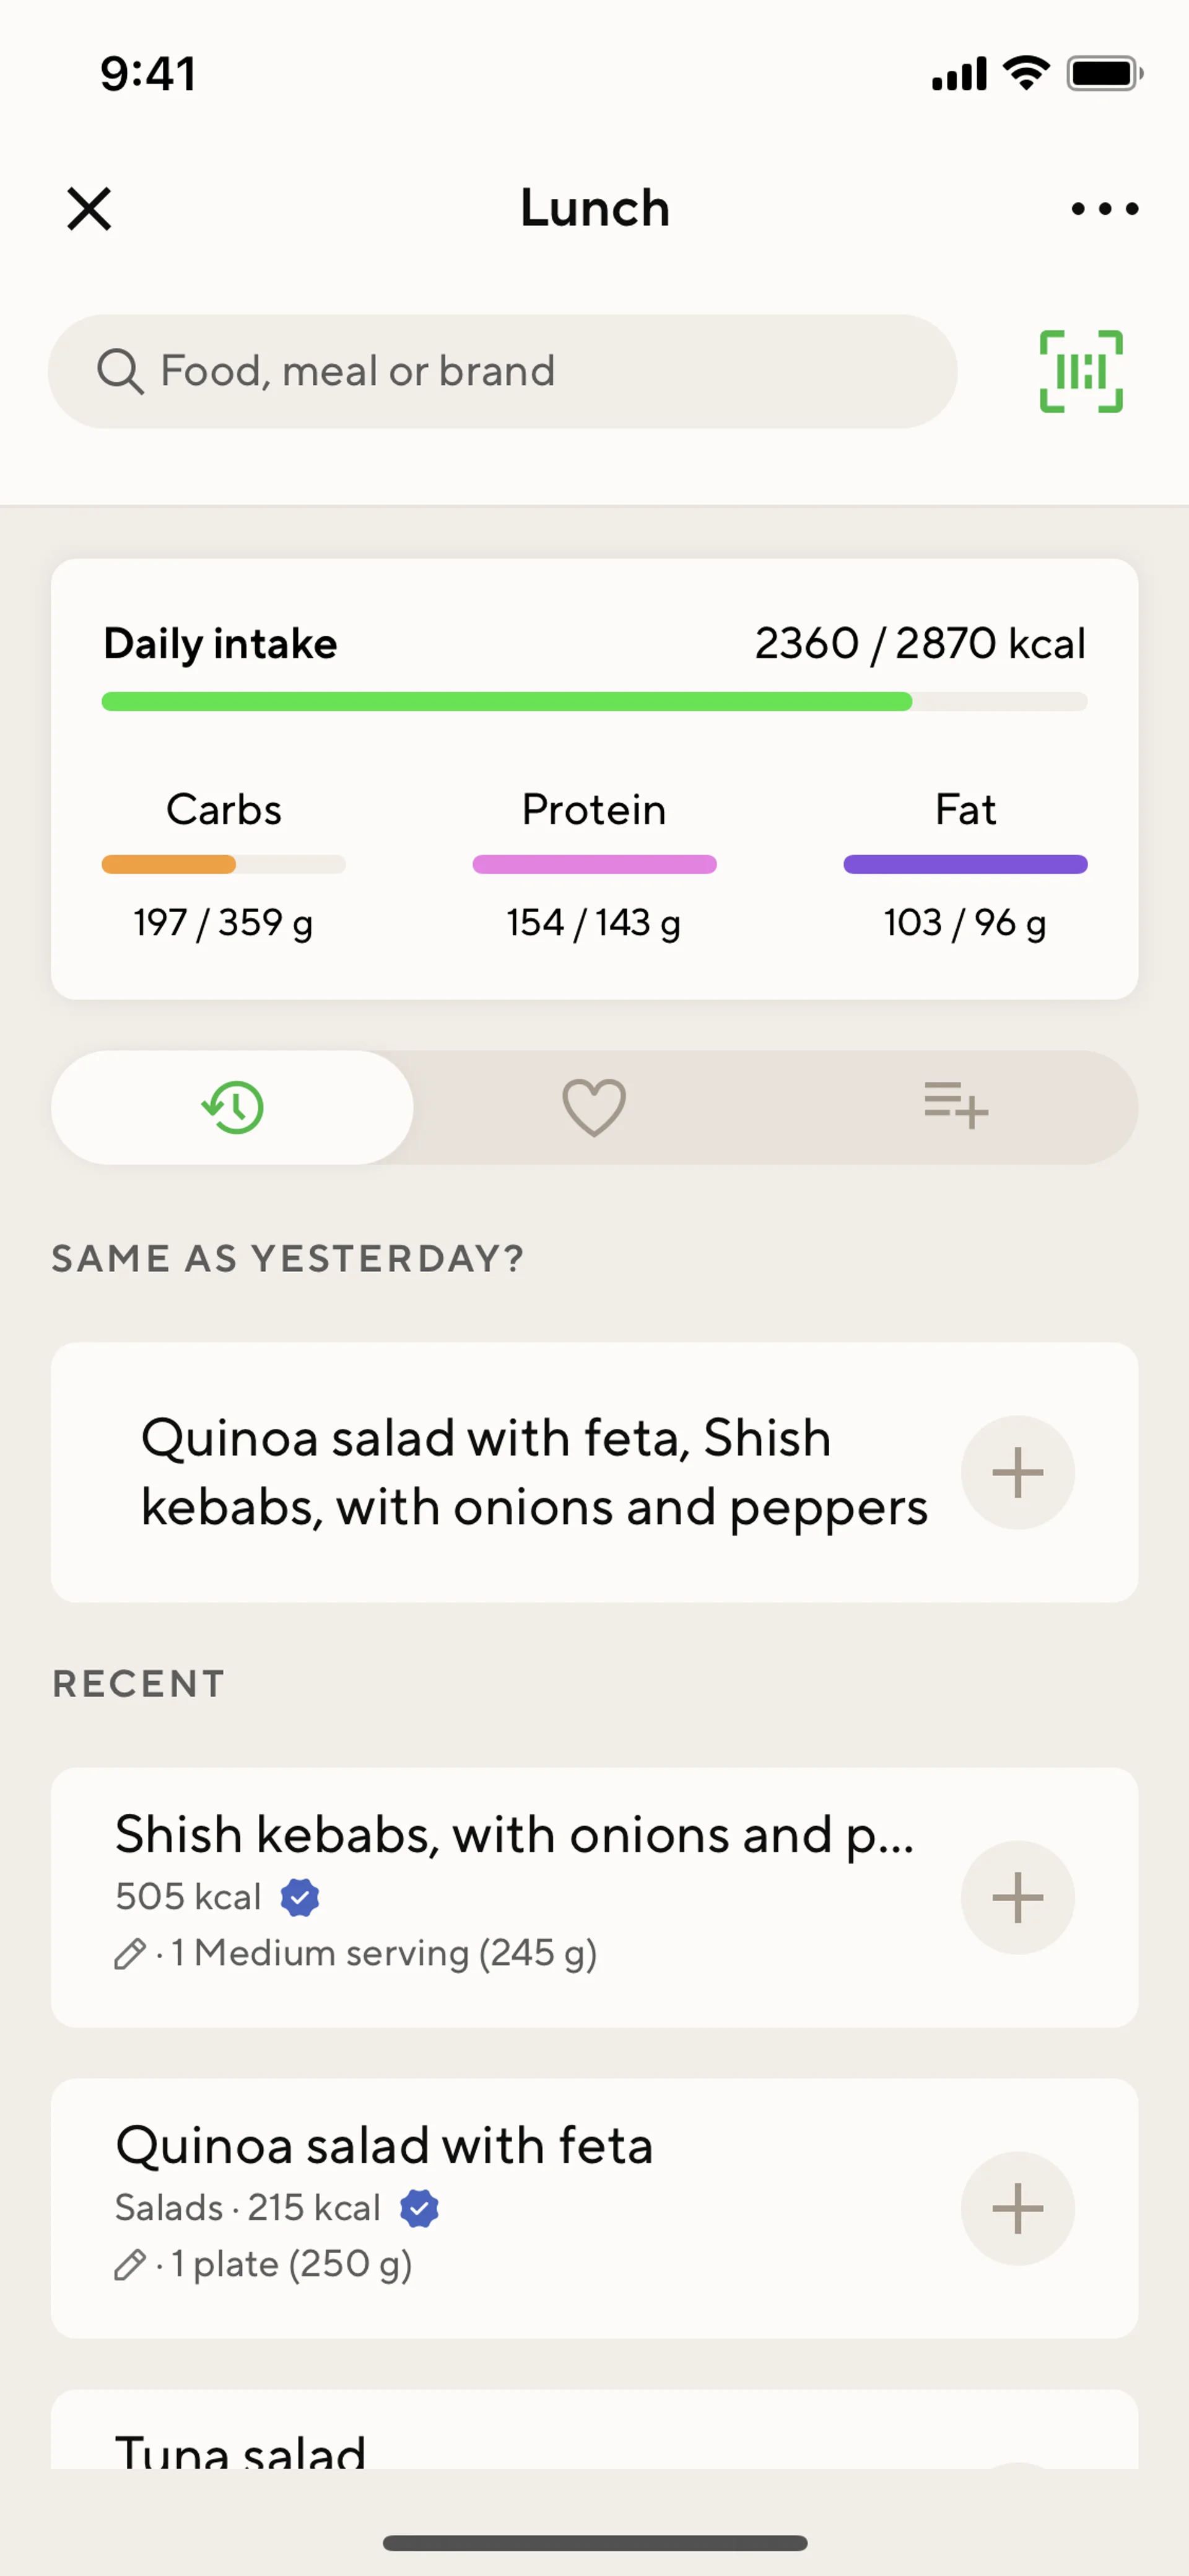
Task: Switch to the favorites heart tab
Action: coord(594,1107)
